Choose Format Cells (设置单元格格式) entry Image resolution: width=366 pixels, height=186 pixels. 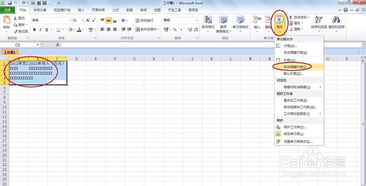299,141
